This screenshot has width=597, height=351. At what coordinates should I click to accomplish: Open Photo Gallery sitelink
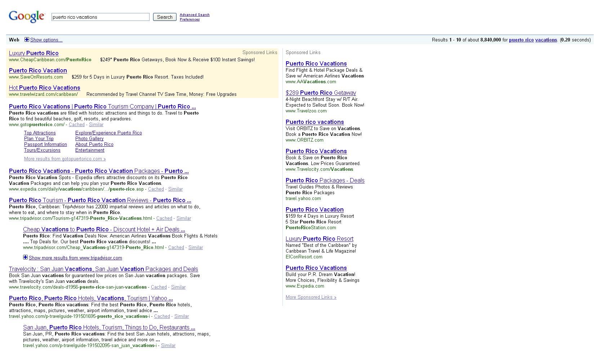89,139
